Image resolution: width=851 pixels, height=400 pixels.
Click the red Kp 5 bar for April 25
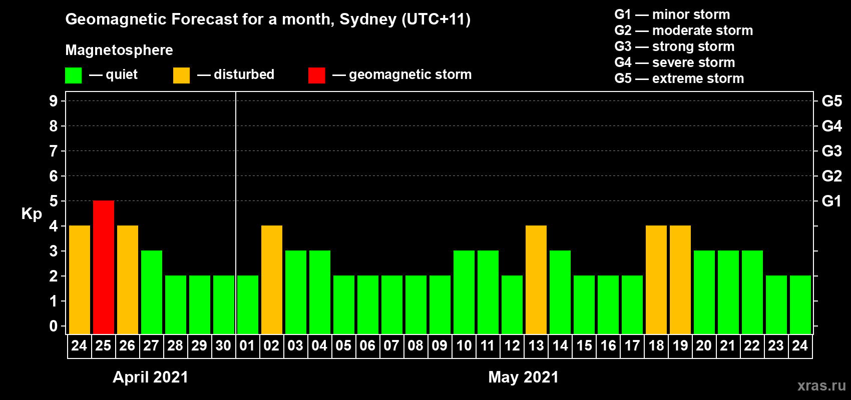(104, 267)
